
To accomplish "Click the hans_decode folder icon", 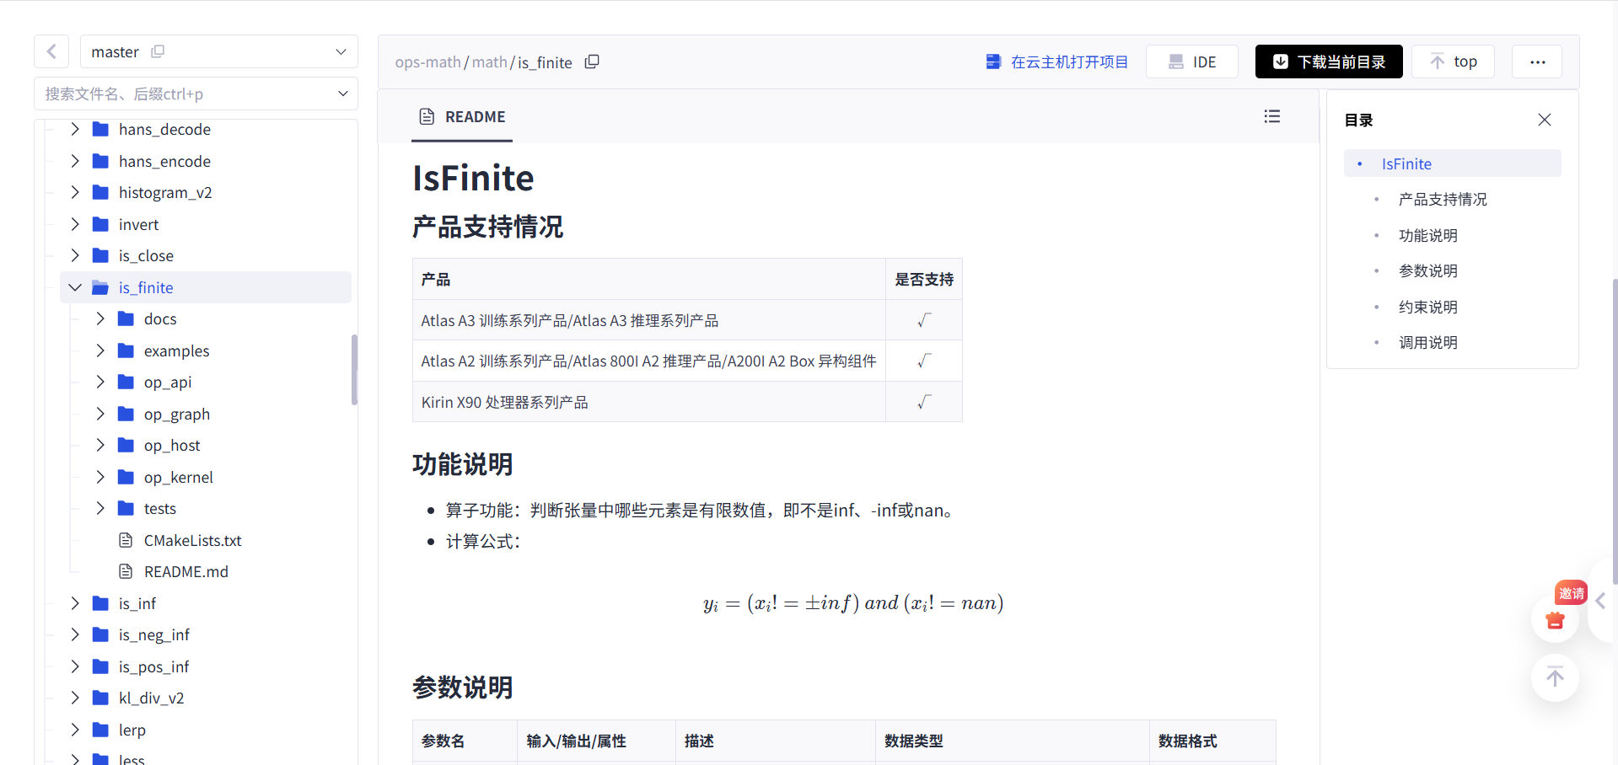I will coord(100,129).
